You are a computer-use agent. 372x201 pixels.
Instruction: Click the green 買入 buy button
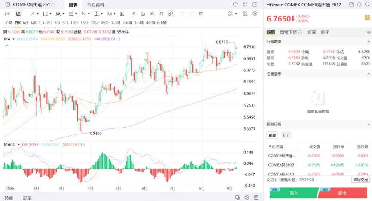(x=294, y=193)
